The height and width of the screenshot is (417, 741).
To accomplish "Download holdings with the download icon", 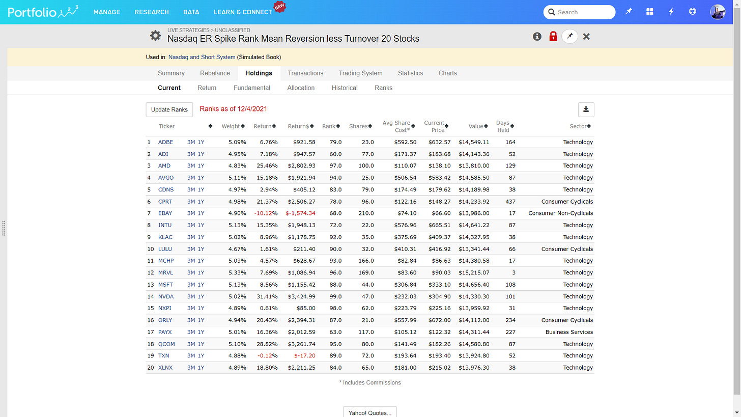I will (x=586, y=109).
